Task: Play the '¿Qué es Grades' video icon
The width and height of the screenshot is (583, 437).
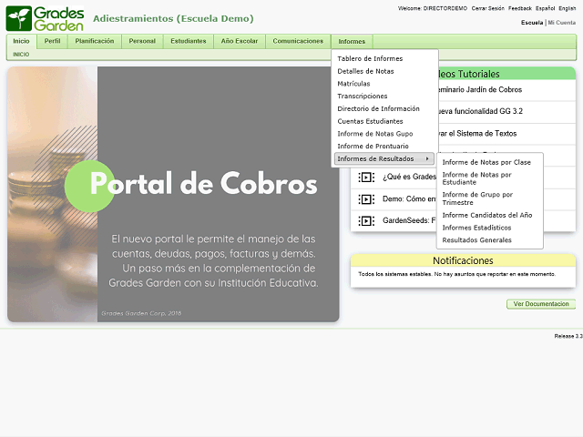Action: 366,178
